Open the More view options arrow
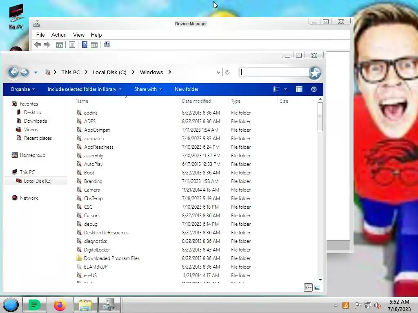This screenshot has height=313, width=418. (285, 89)
